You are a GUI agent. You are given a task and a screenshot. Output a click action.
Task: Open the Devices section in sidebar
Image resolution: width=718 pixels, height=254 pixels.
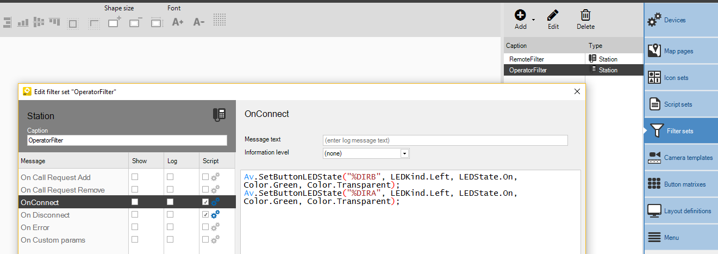[x=680, y=20]
